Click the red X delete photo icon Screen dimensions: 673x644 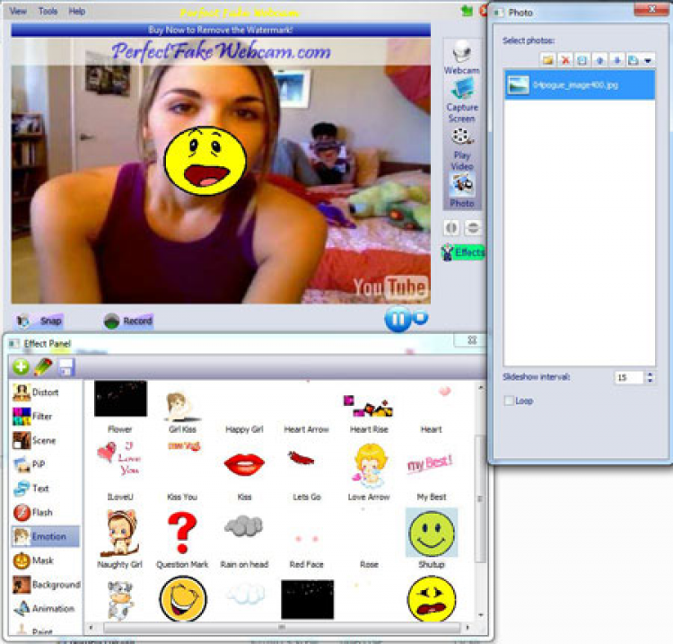click(565, 60)
